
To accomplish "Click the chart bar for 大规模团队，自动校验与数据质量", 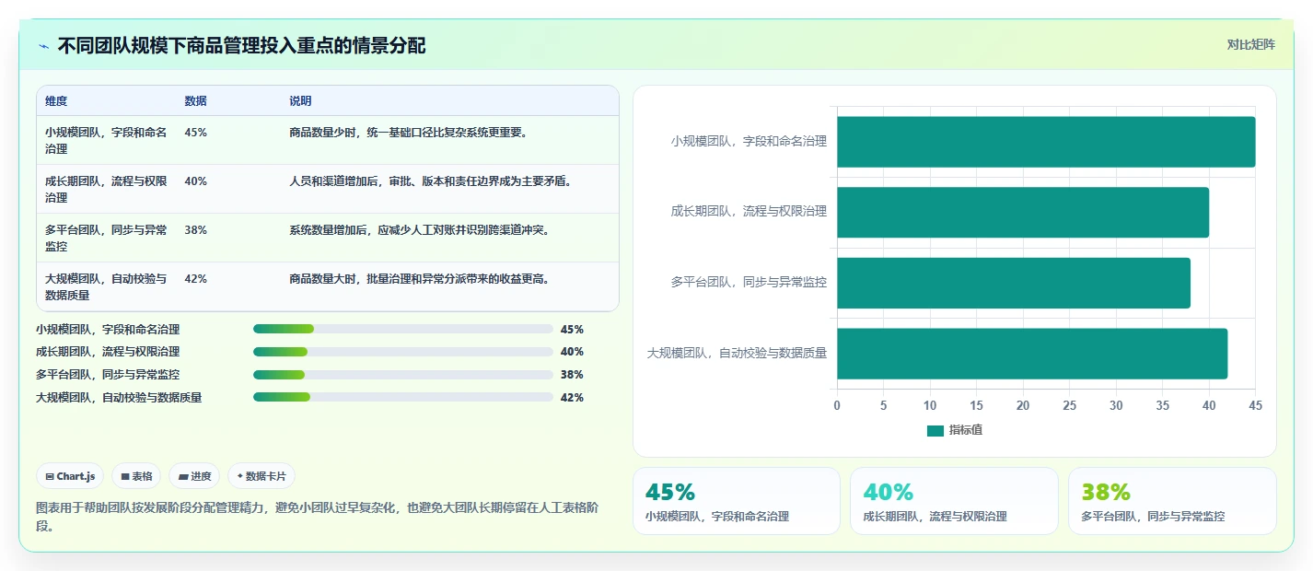I will tap(1032, 353).
